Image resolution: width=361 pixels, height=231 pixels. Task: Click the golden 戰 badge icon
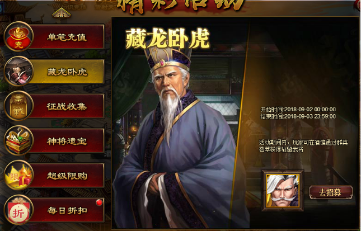point(18,106)
